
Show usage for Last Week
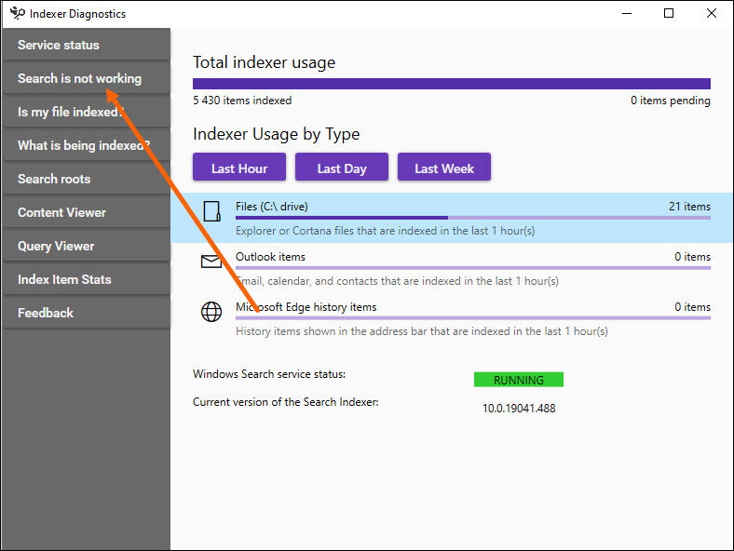point(444,167)
